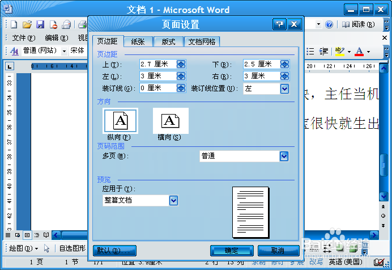Switch to the 文档网格 tab

point(202,41)
